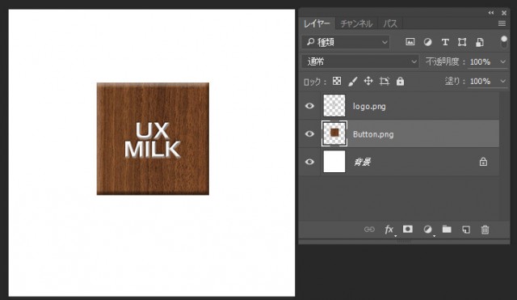
Task: Open the layers panel menu icon
Action: pyautogui.click(x=502, y=23)
